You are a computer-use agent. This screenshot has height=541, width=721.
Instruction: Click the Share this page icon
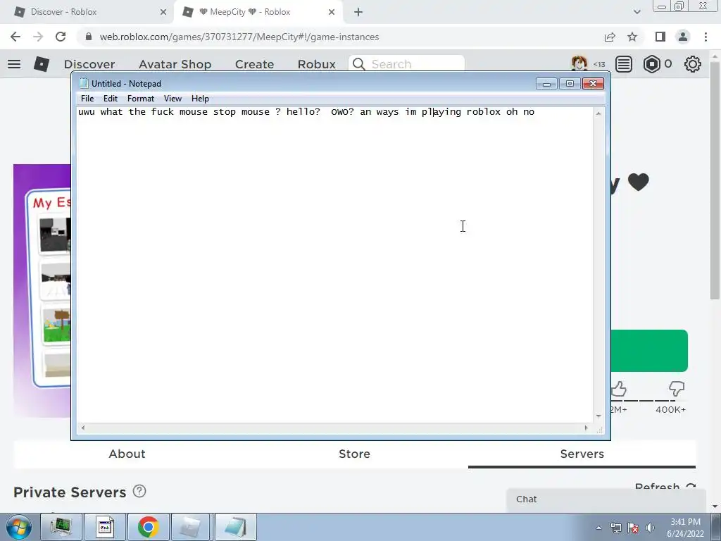610,37
